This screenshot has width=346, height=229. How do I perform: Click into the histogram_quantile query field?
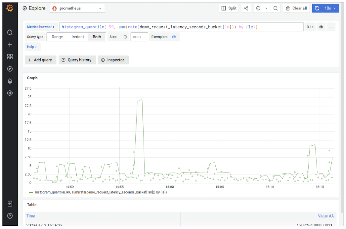pos(181,27)
